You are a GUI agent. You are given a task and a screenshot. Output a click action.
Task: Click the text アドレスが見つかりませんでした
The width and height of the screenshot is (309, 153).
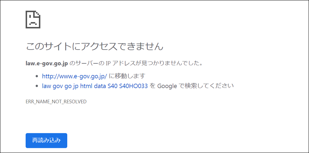click(163, 63)
